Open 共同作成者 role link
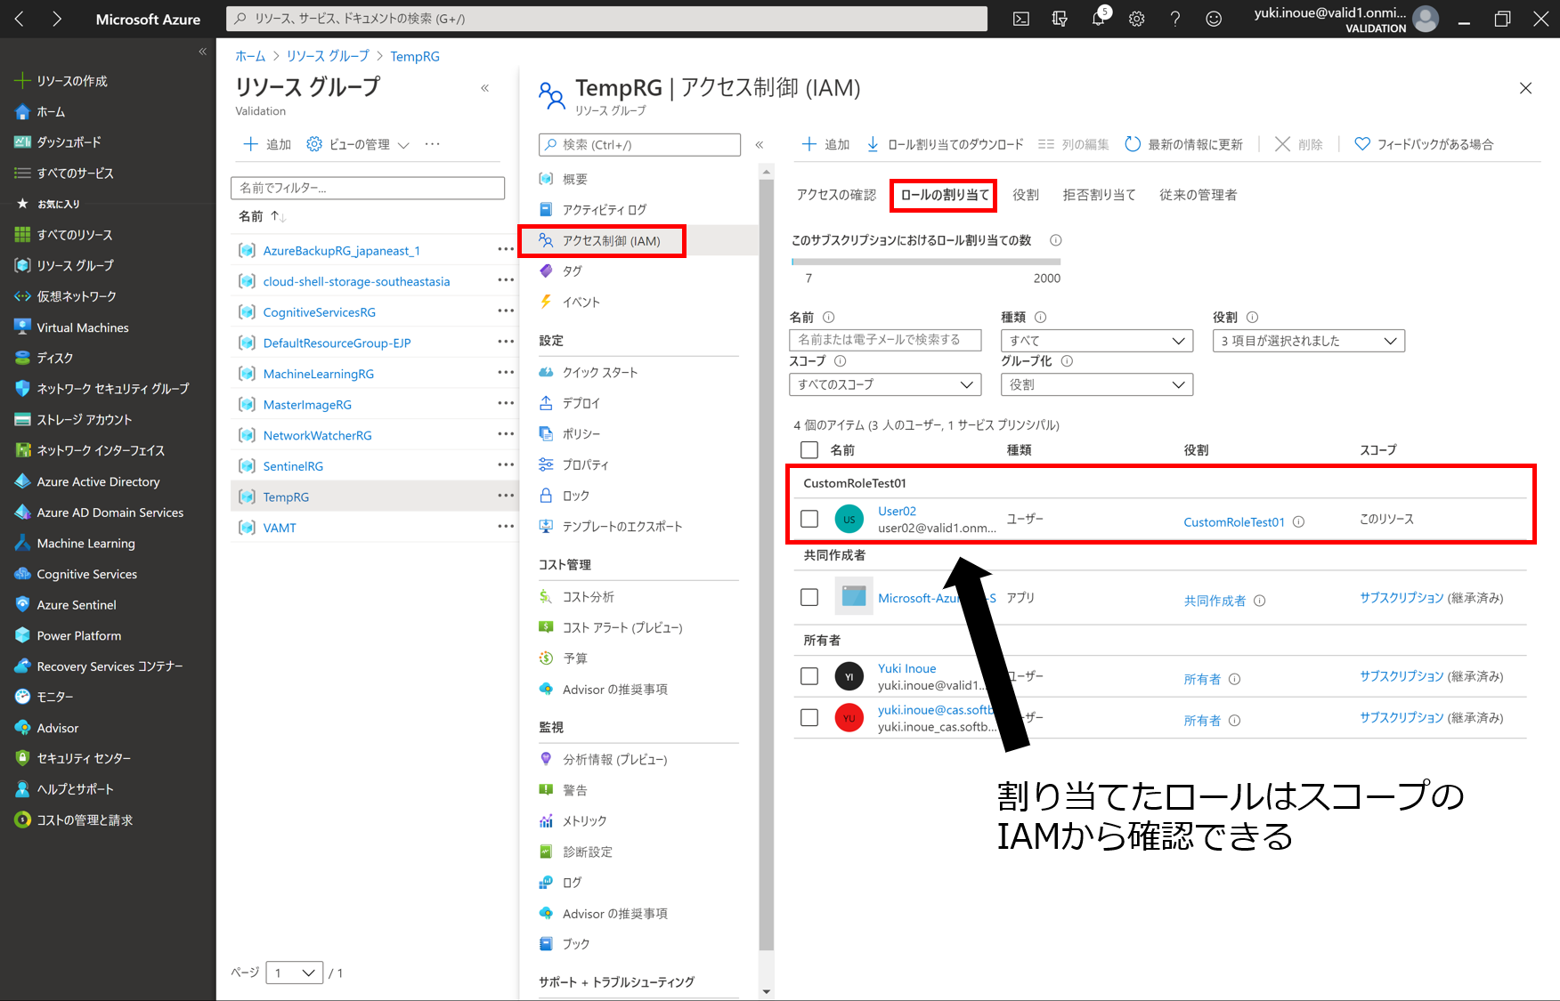Viewport: 1560px width, 1001px height. click(x=1215, y=601)
